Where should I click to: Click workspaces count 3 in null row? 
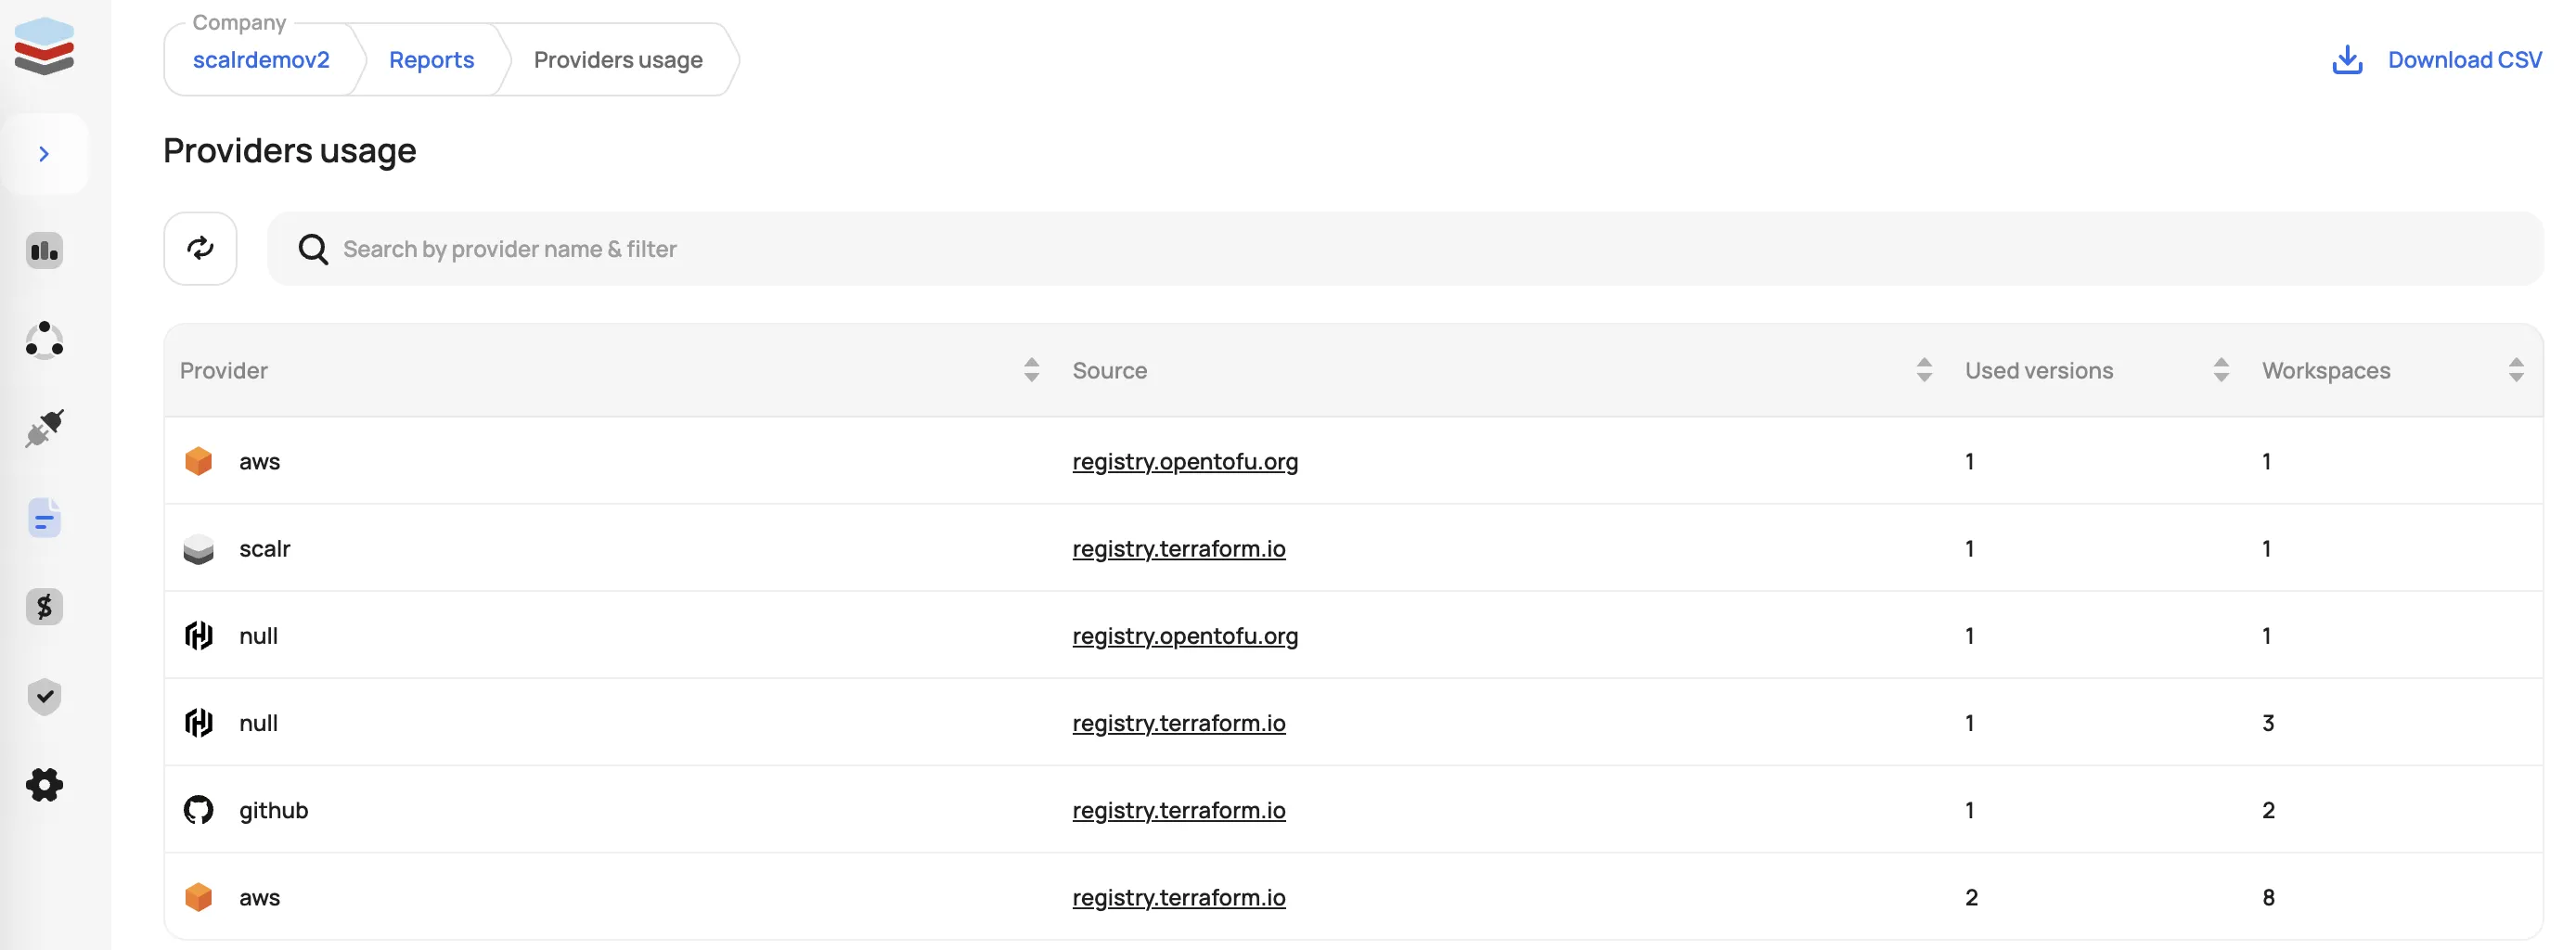pos(2268,723)
